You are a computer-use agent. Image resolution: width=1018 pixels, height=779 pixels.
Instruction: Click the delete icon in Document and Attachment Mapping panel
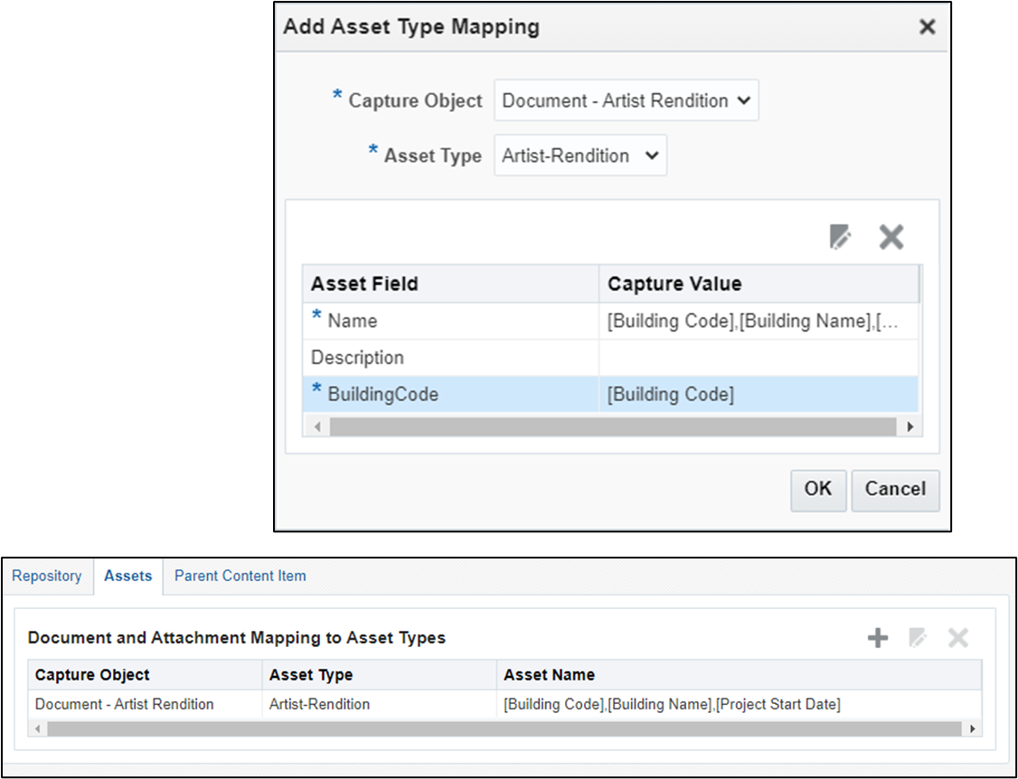(957, 637)
